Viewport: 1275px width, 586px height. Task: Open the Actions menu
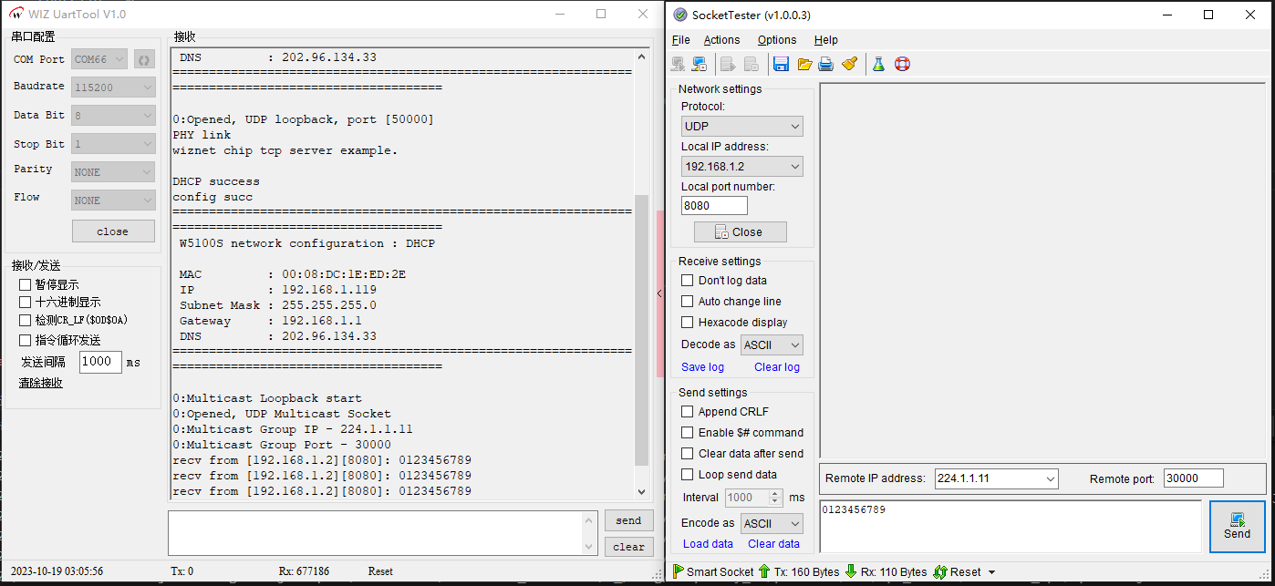721,39
